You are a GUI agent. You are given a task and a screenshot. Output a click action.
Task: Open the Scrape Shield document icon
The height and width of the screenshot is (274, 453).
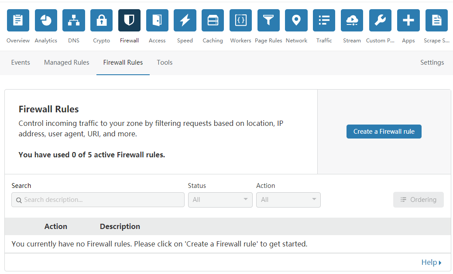(436, 20)
